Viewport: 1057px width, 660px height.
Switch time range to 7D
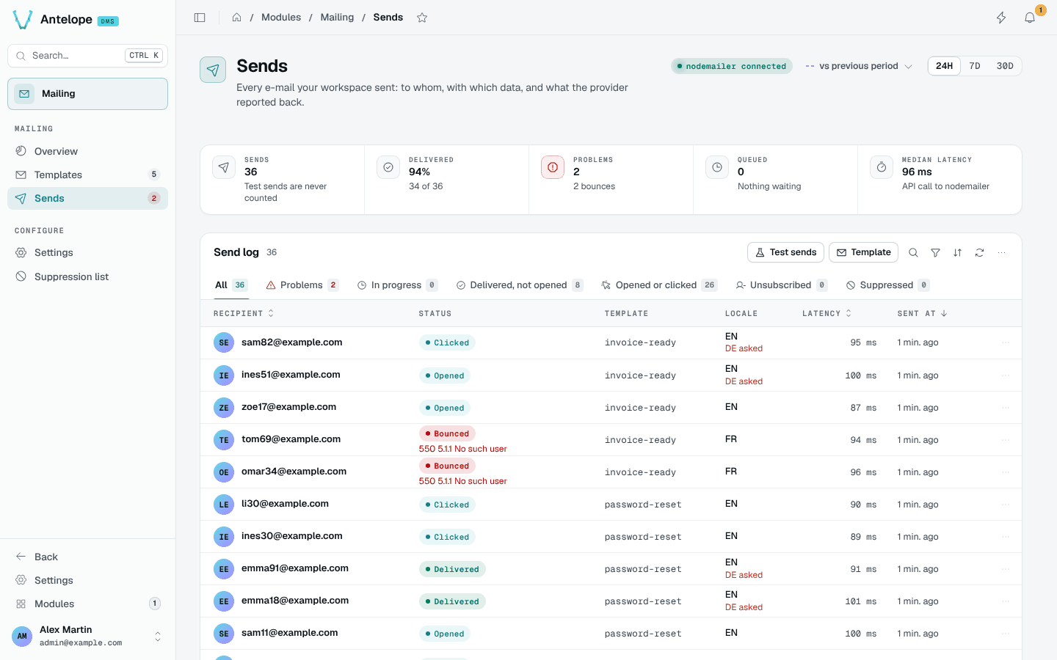(975, 66)
